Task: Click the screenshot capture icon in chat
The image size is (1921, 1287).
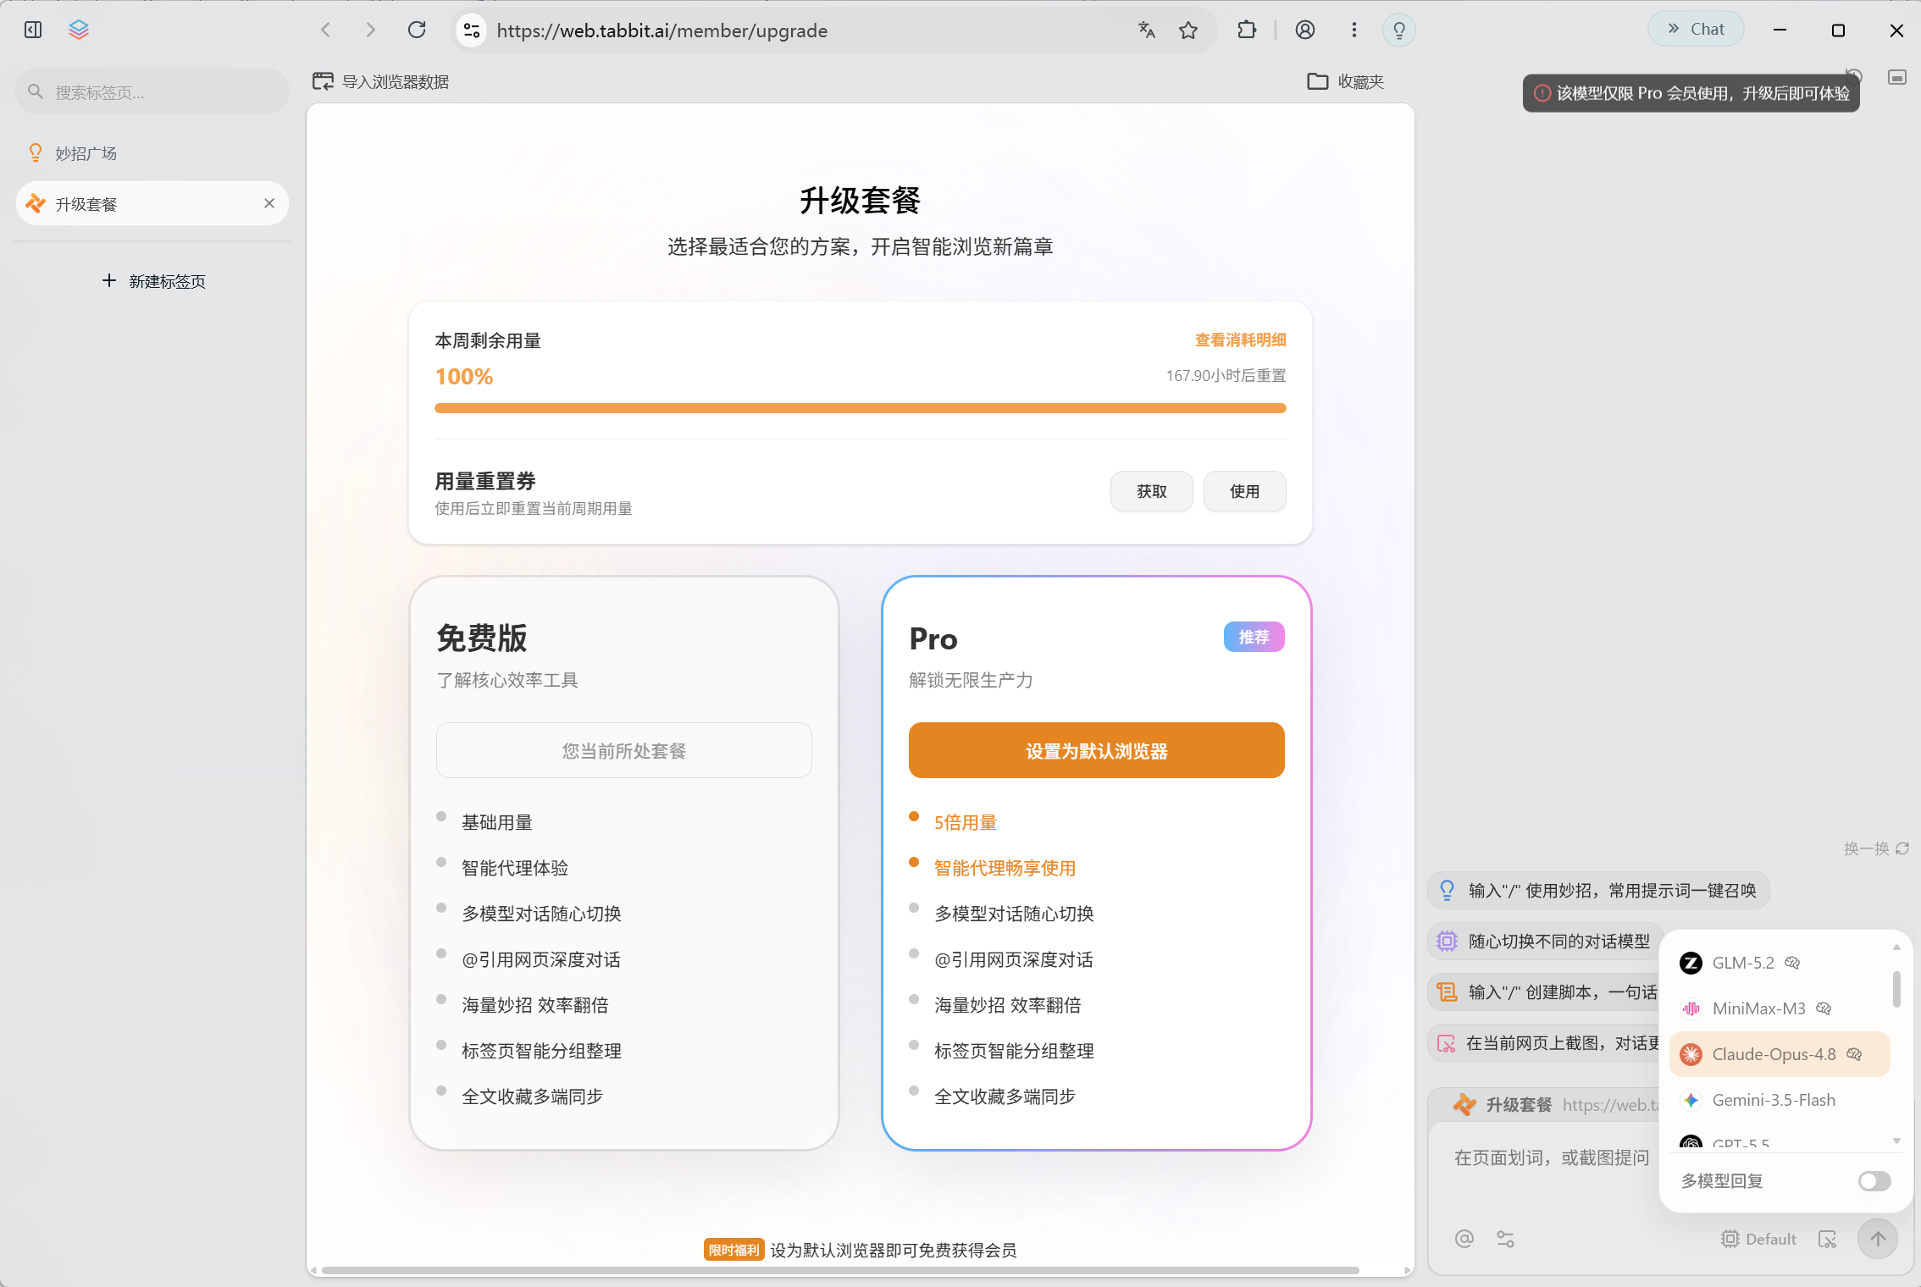Action: coord(1827,1239)
